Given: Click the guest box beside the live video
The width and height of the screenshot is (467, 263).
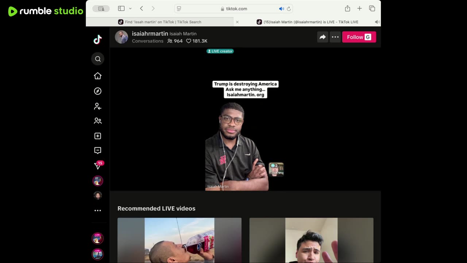Looking at the screenshot, I should pos(276,169).
